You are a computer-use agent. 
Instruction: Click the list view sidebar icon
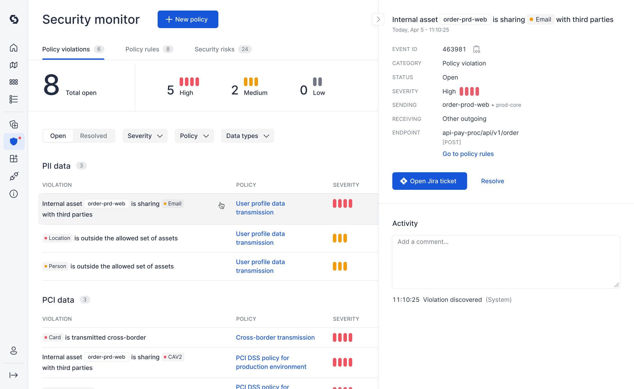coord(14,99)
